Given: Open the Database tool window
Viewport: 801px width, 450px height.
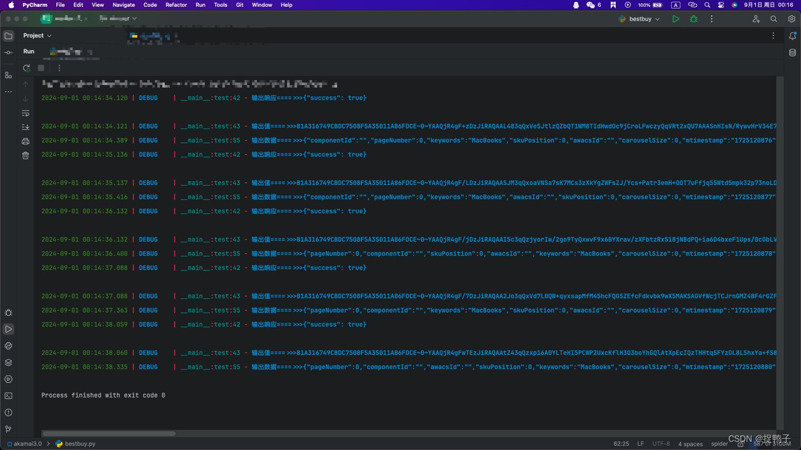Looking at the screenshot, I should click(x=792, y=53).
